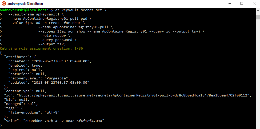Click the recoveryLevel Purgeable line
The width and height of the screenshot is (260, 129).
click(39, 78)
